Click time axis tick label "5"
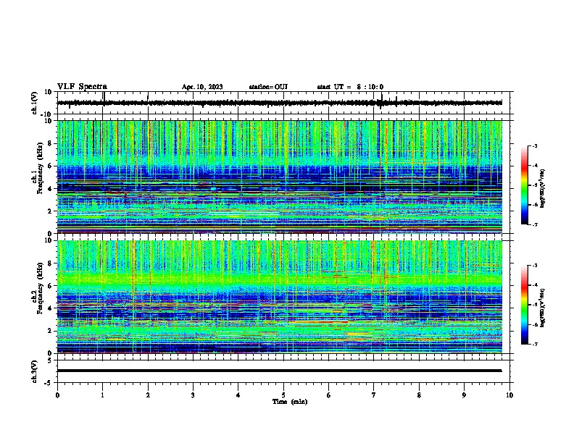 (x=283, y=395)
